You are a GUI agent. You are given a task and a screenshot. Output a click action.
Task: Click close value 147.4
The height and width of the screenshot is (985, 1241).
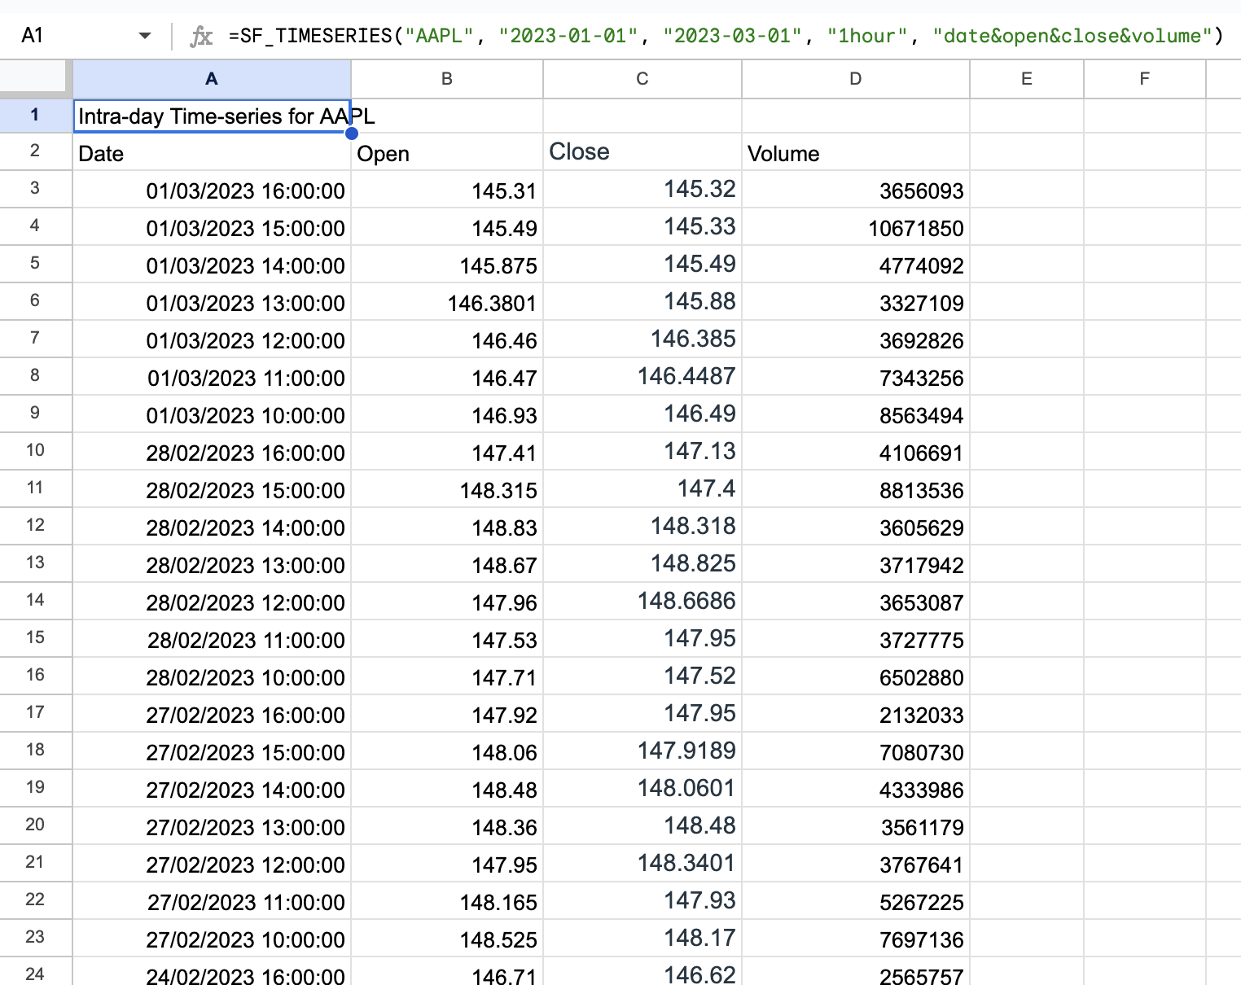tap(642, 489)
